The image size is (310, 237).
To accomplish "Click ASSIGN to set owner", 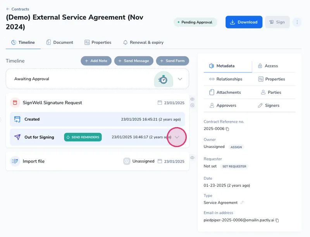I will (x=236, y=147).
